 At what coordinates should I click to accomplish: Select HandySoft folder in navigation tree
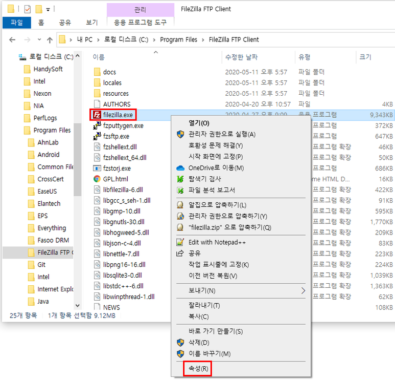tap(48, 69)
